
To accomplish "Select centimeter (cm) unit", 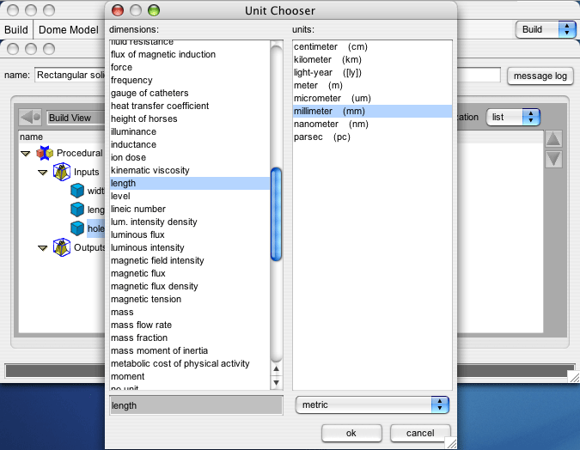I will click(x=372, y=47).
